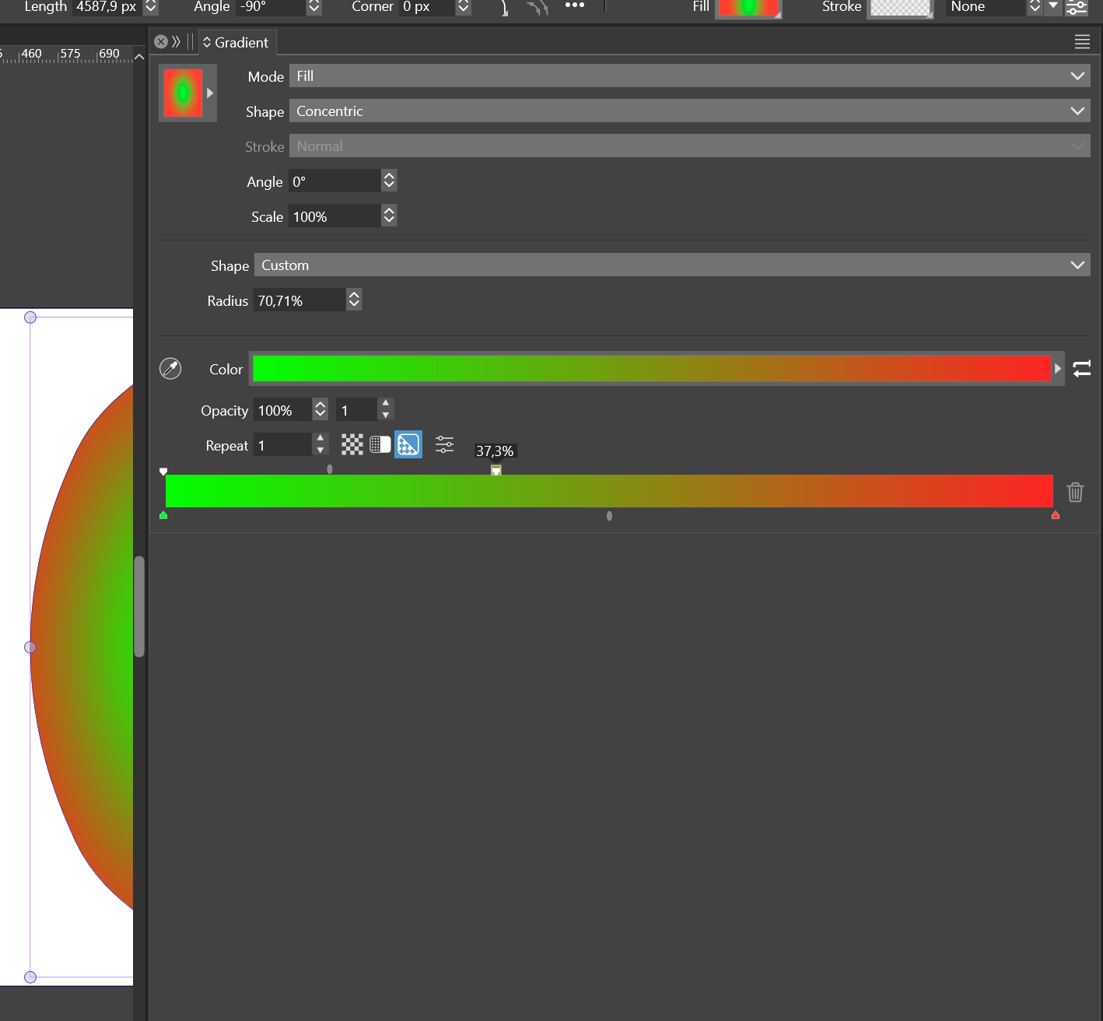This screenshot has height=1021, width=1103.
Task: Open the Gradient panel hamburger menu
Action: point(1082,42)
